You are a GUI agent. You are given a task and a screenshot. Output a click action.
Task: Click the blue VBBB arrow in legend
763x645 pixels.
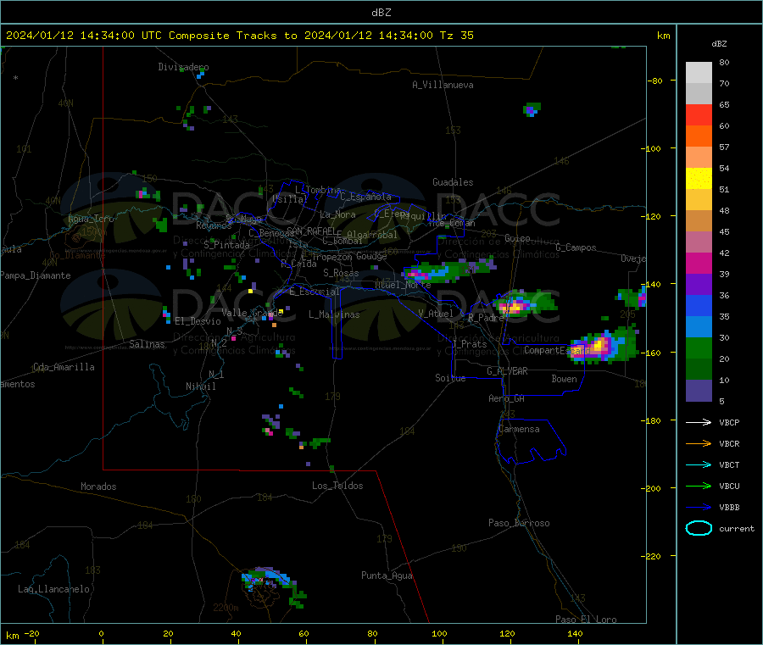click(x=699, y=507)
